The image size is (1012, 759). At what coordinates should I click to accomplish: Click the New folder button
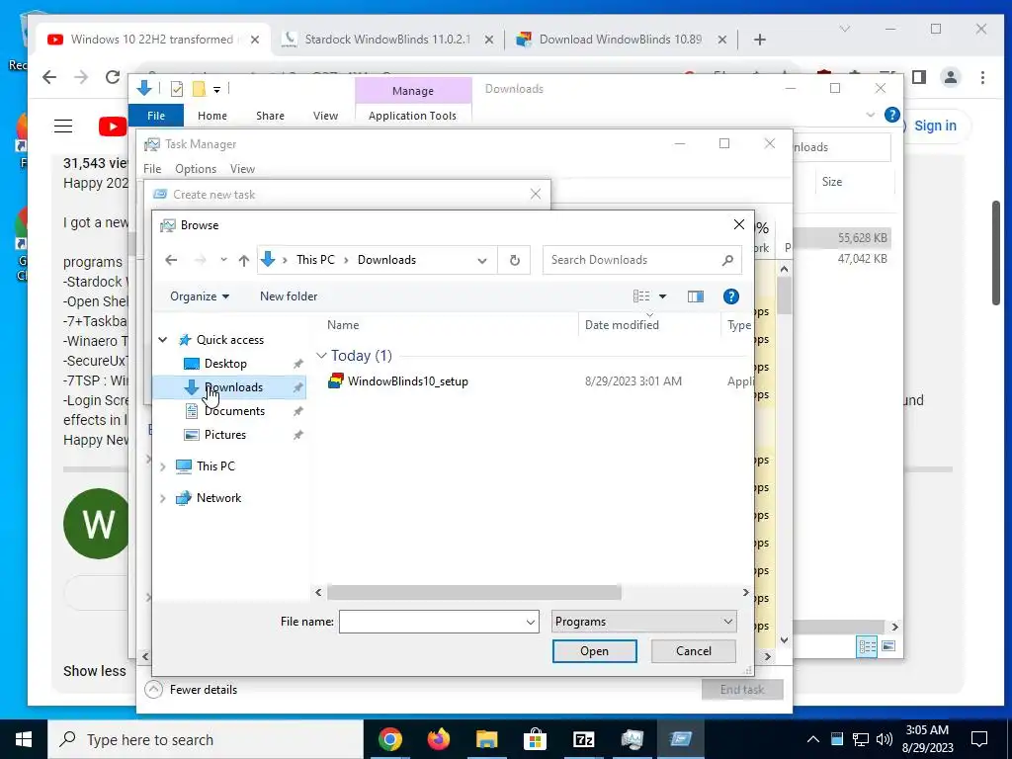[x=289, y=296]
